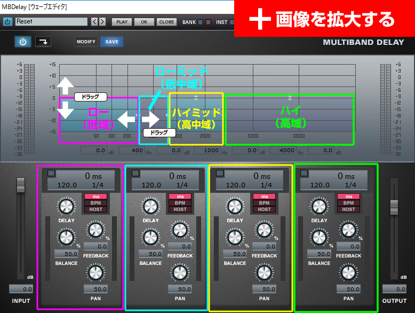
Task: Select ms mode in the high band
Action: pyautogui.click(x=348, y=197)
